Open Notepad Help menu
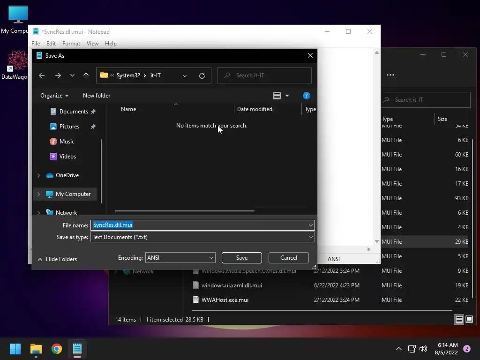Screen dimensions: 480x360 111,44
